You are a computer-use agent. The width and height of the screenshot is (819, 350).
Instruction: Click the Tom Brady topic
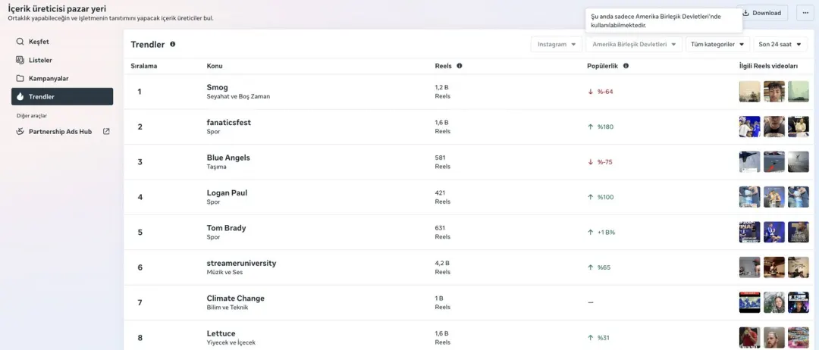(226, 228)
